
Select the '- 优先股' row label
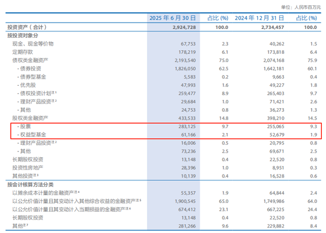(x=27, y=85)
